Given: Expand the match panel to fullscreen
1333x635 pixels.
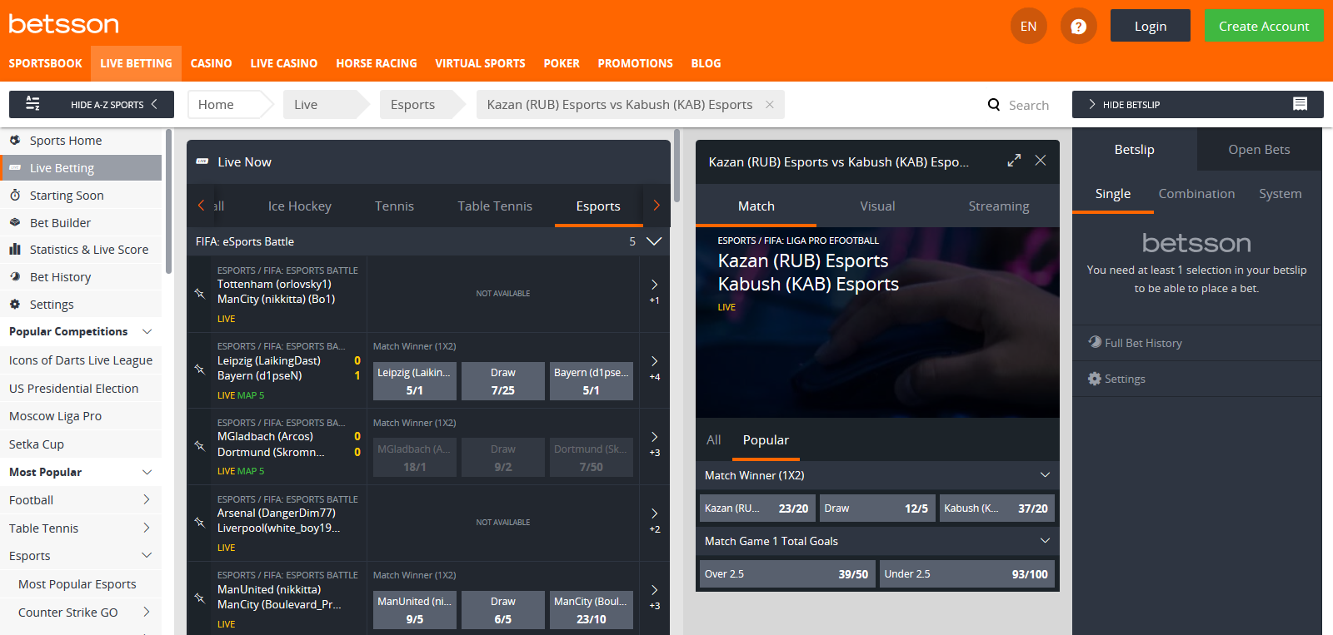Looking at the screenshot, I should coord(1014,161).
